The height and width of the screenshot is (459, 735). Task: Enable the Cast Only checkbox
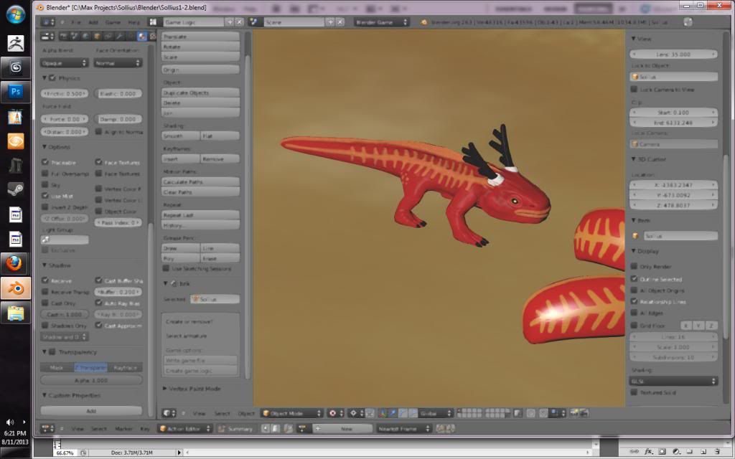[x=45, y=303]
